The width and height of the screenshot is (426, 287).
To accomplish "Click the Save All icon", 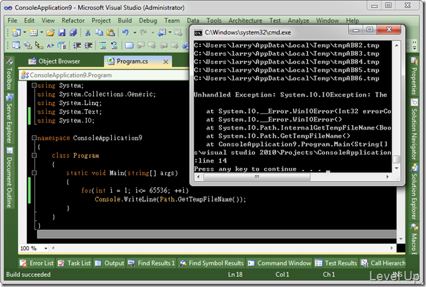I will [x=73, y=32].
